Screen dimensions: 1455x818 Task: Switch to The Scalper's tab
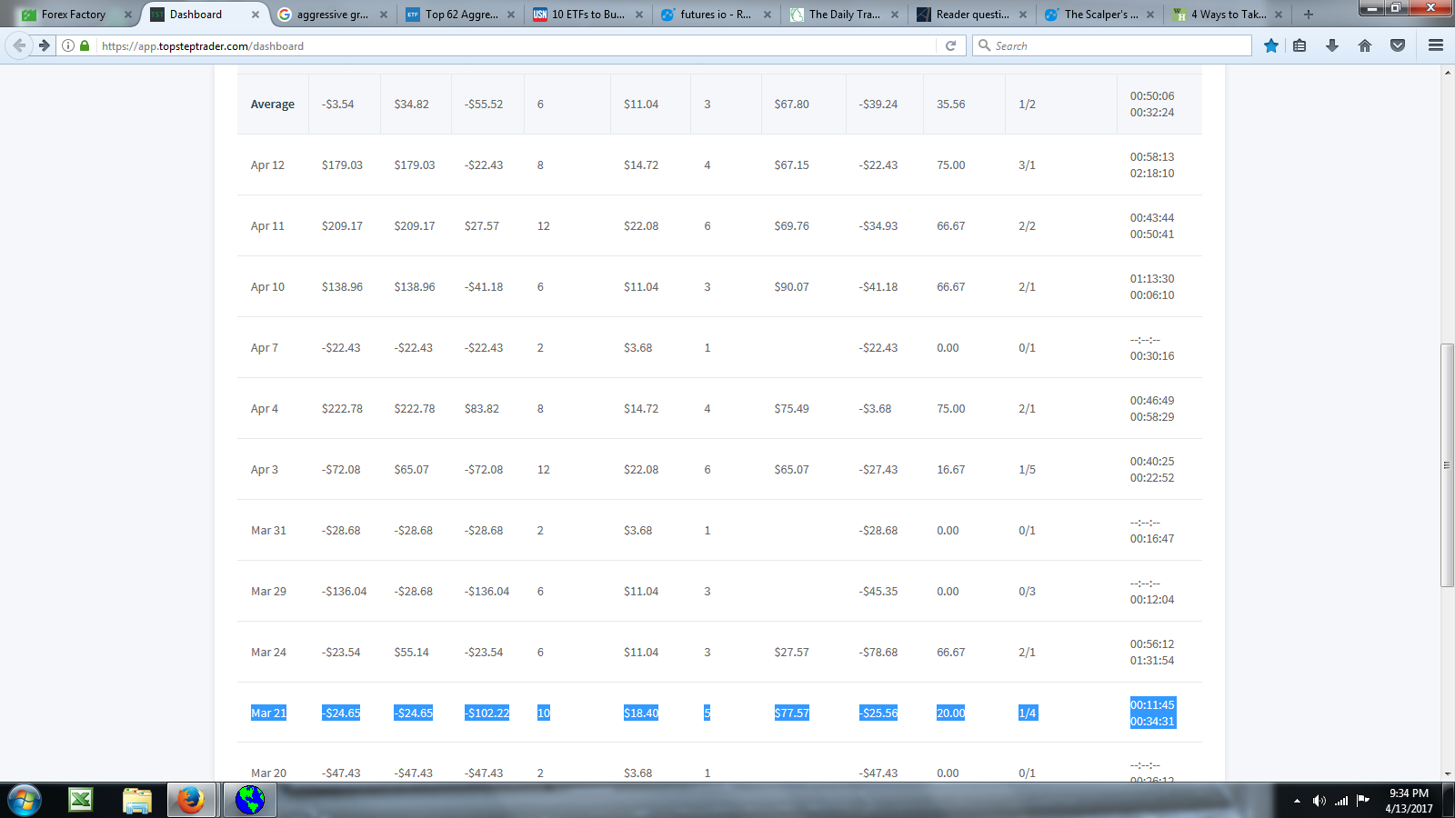(x=1100, y=15)
